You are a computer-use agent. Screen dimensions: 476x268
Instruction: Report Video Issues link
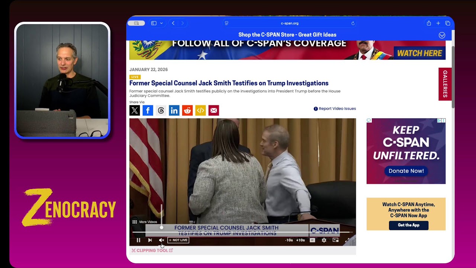click(x=335, y=109)
